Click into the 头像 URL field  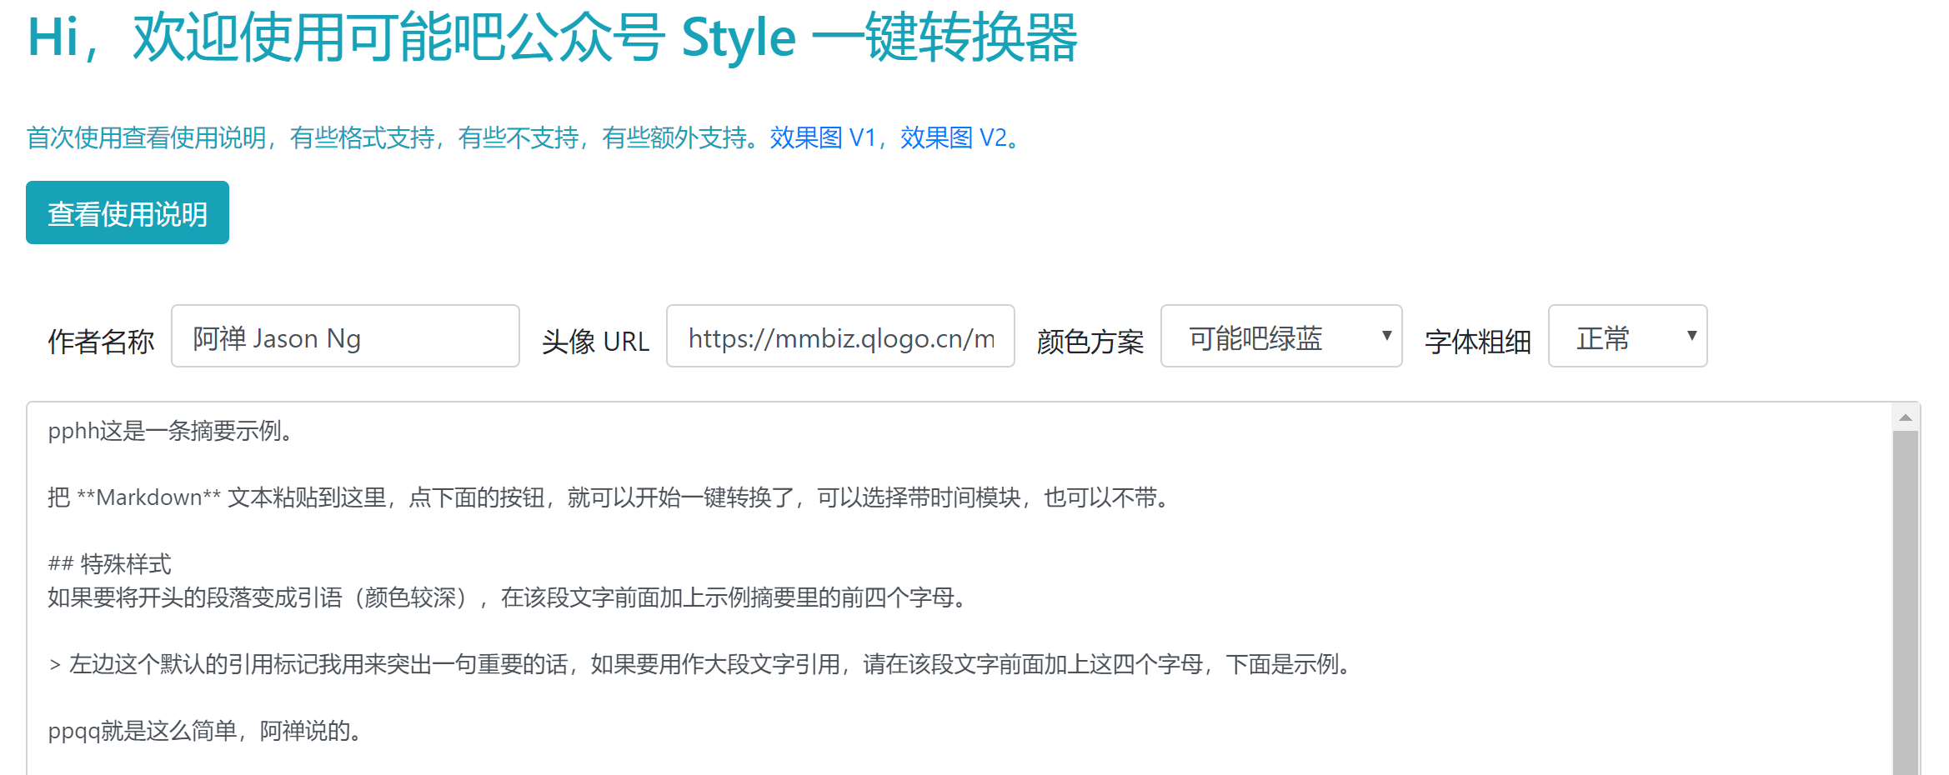(x=840, y=337)
